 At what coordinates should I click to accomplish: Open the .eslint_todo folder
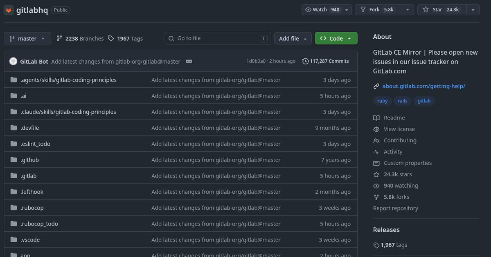[x=35, y=144]
